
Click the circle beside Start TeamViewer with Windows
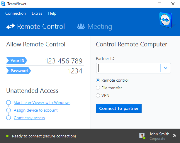[x=9, y=103]
